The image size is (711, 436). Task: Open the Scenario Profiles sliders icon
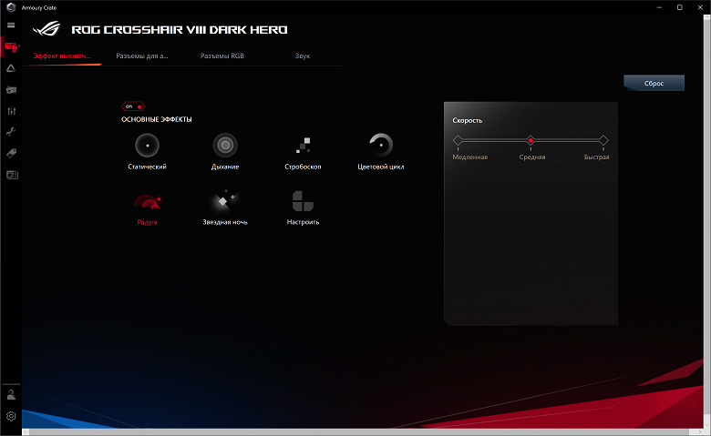click(x=11, y=111)
